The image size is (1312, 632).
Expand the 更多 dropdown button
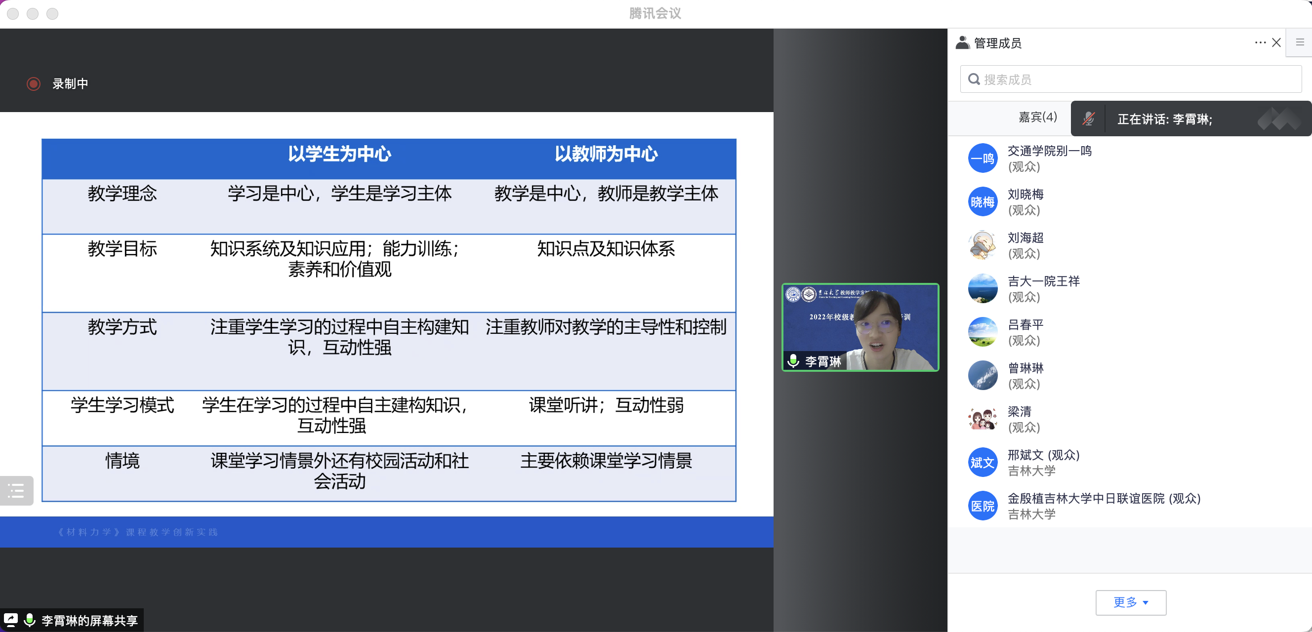1130,602
